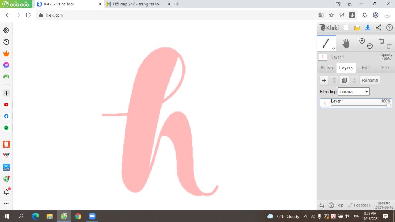Close the Kleki Paint Tool tab
The width and height of the screenshot is (395, 222).
100,4
